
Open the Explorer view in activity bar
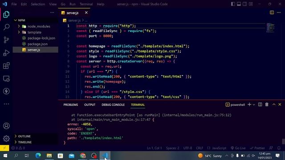(x=6, y=14)
